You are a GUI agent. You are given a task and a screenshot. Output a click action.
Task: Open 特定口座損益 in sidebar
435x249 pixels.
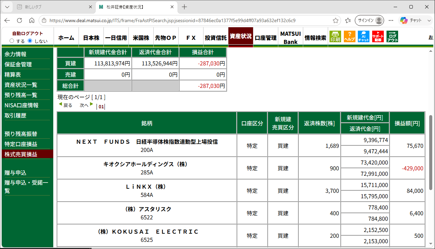click(21, 144)
